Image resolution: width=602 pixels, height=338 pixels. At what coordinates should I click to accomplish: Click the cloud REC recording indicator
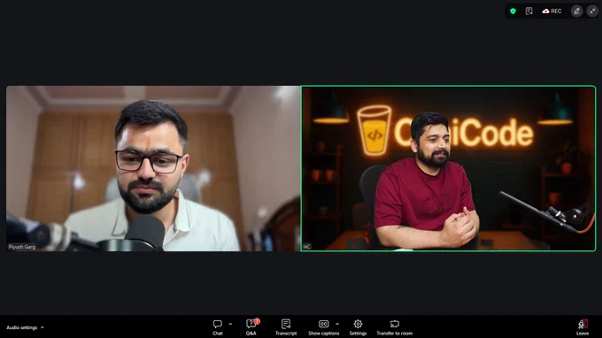click(552, 12)
